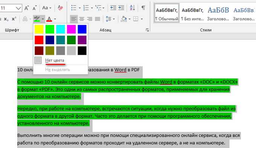The image size is (256, 148).
Task: Pick the black highlight color
Action: click(82, 51)
